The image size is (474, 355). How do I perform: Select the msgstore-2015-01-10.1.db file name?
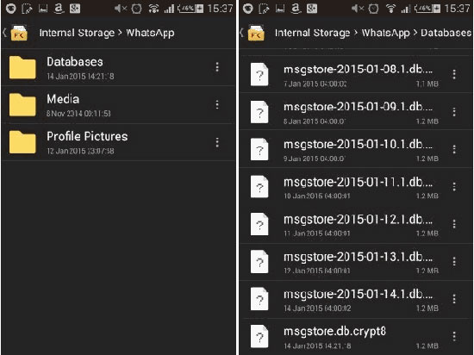(359, 144)
